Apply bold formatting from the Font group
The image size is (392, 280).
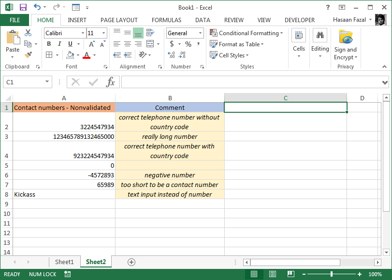pos(48,44)
